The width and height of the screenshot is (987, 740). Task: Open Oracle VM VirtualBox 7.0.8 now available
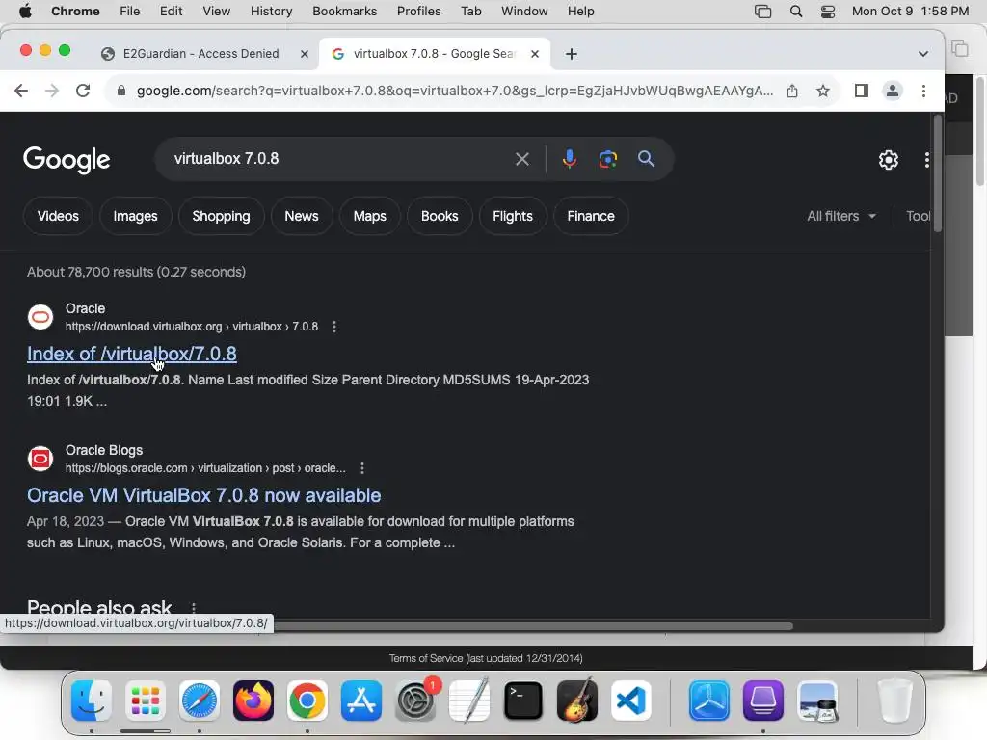coord(204,495)
